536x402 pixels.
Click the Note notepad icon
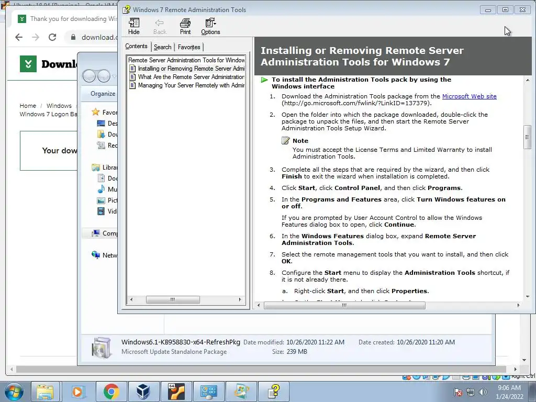pyautogui.click(x=285, y=140)
